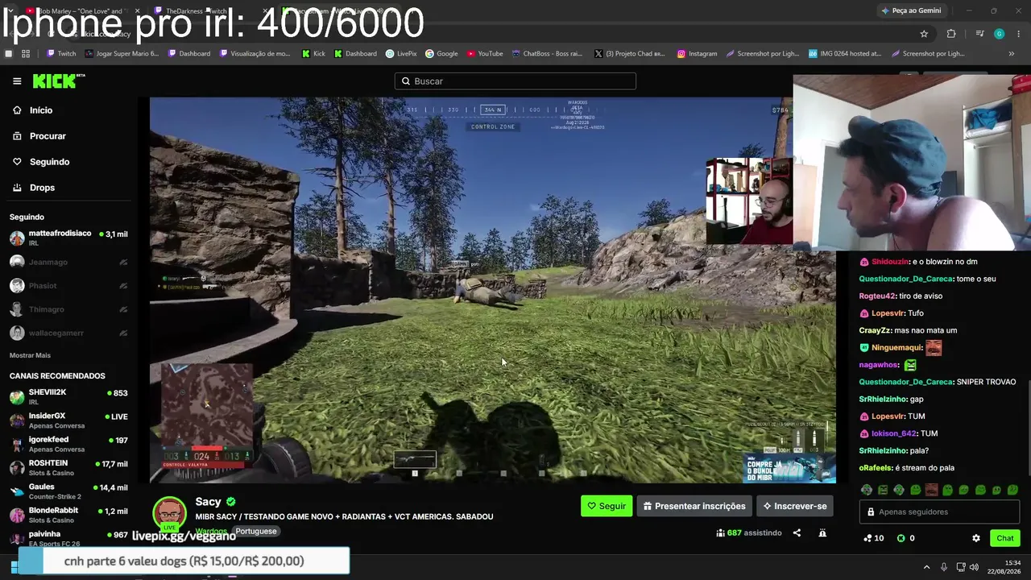Expand followed channels with Mostrar Mais
Viewport: 1031px width, 580px height.
pyautogui.click(x=30, y=355)
